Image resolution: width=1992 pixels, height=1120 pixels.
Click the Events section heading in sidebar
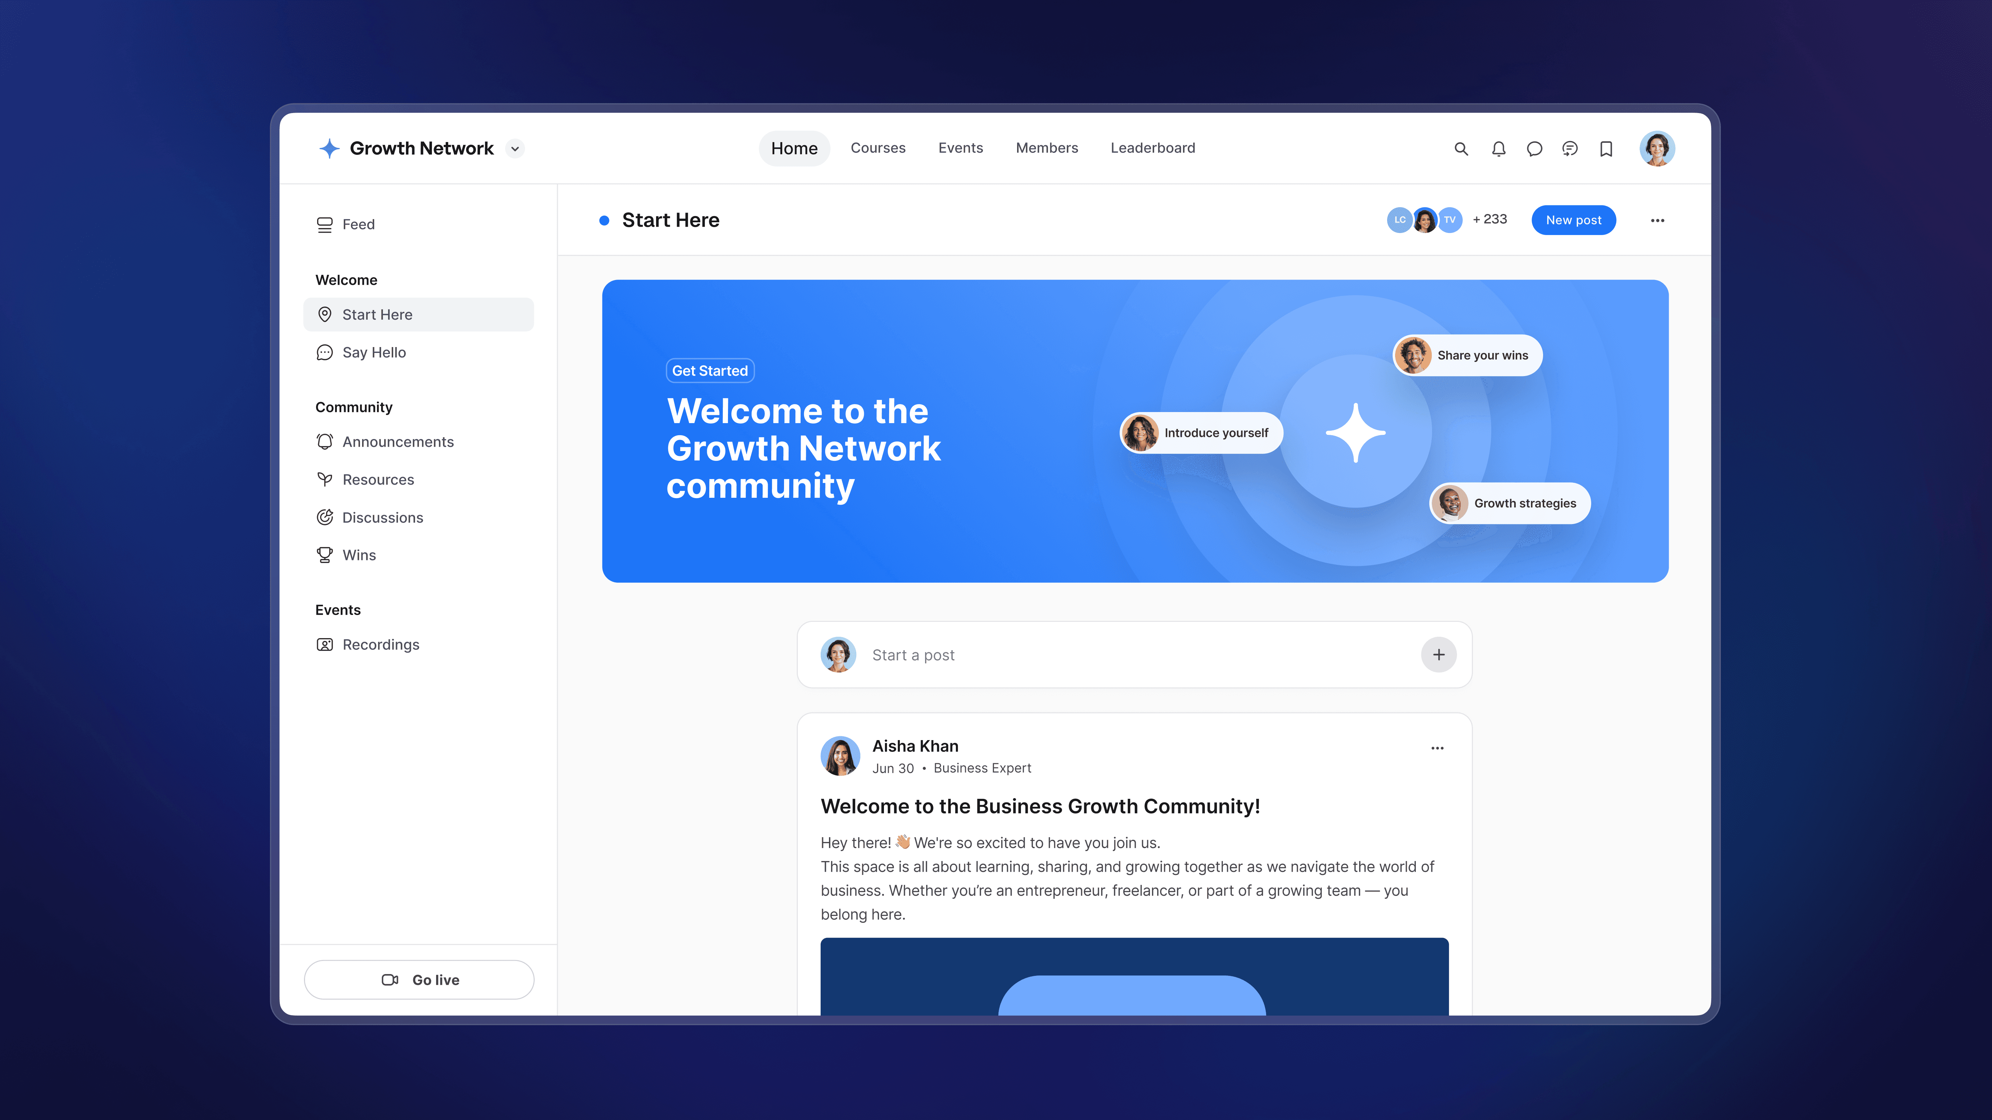(x=337, y=610)
